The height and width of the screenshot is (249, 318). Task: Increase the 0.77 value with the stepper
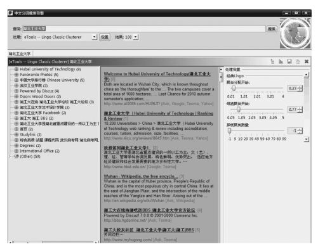(300, 108)
